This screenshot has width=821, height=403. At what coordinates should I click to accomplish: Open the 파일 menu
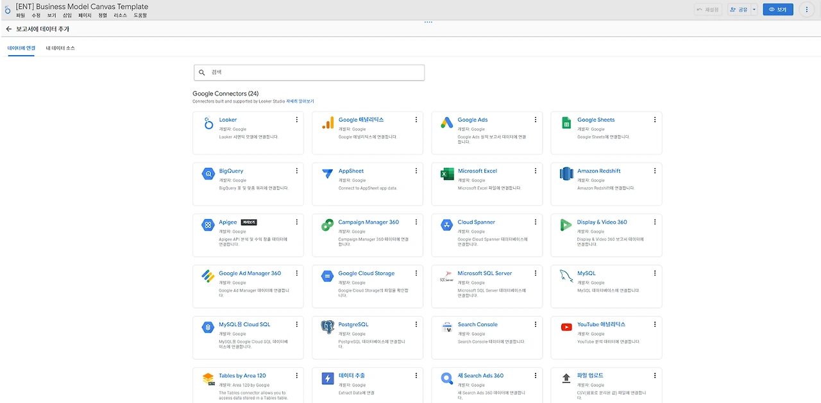(x=21, y=15)
